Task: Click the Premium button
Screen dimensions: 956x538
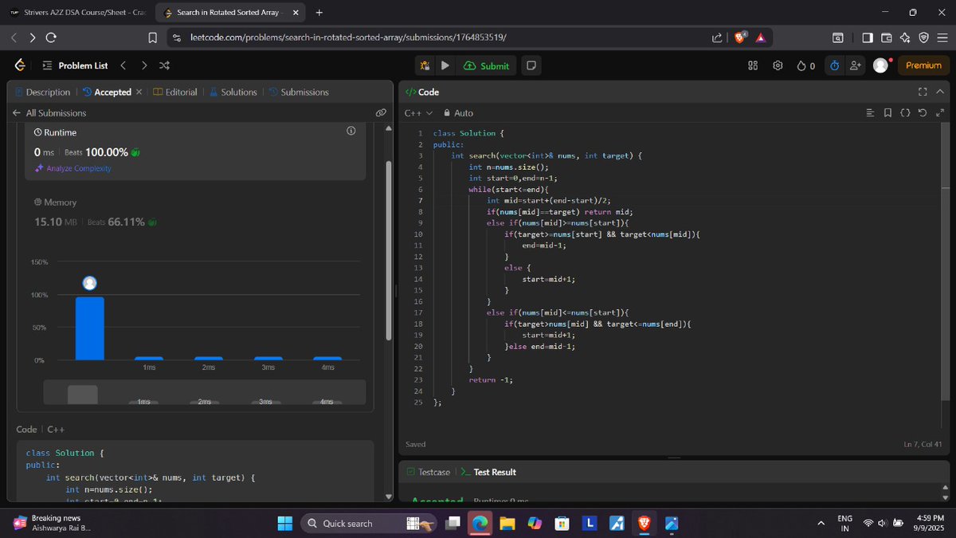Action: coord(923,65)
